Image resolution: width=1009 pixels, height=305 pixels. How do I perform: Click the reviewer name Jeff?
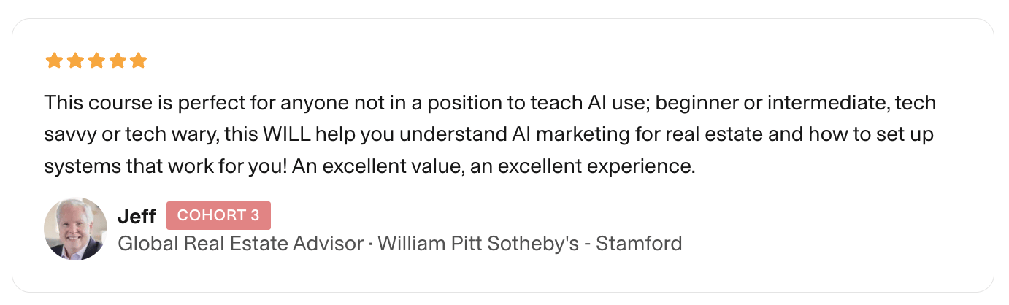pyautogui.click(x=137, y=216)
